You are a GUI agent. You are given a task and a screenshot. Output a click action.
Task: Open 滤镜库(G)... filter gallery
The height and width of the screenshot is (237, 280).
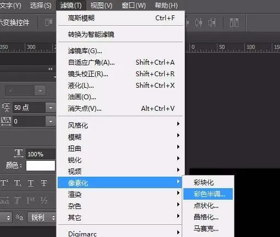[121, 51]
